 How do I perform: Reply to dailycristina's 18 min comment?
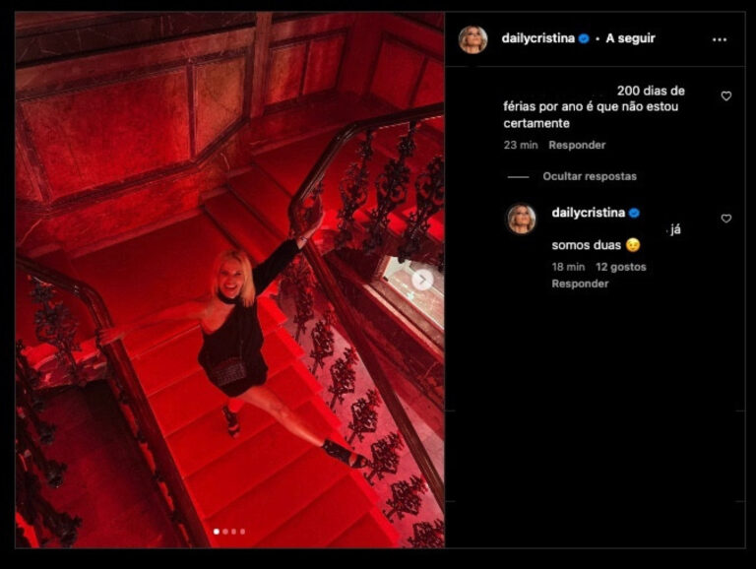(580, 284)
